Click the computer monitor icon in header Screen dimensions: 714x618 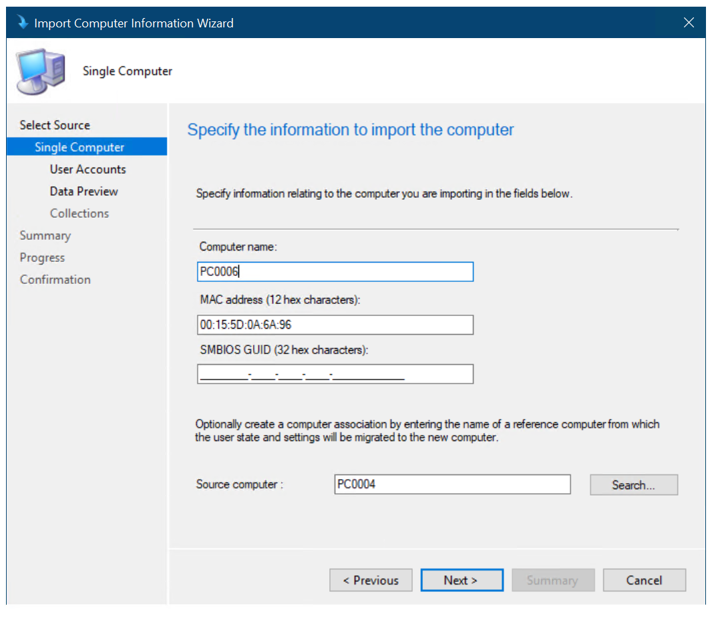pyautogui.click(x=41, y=71)
